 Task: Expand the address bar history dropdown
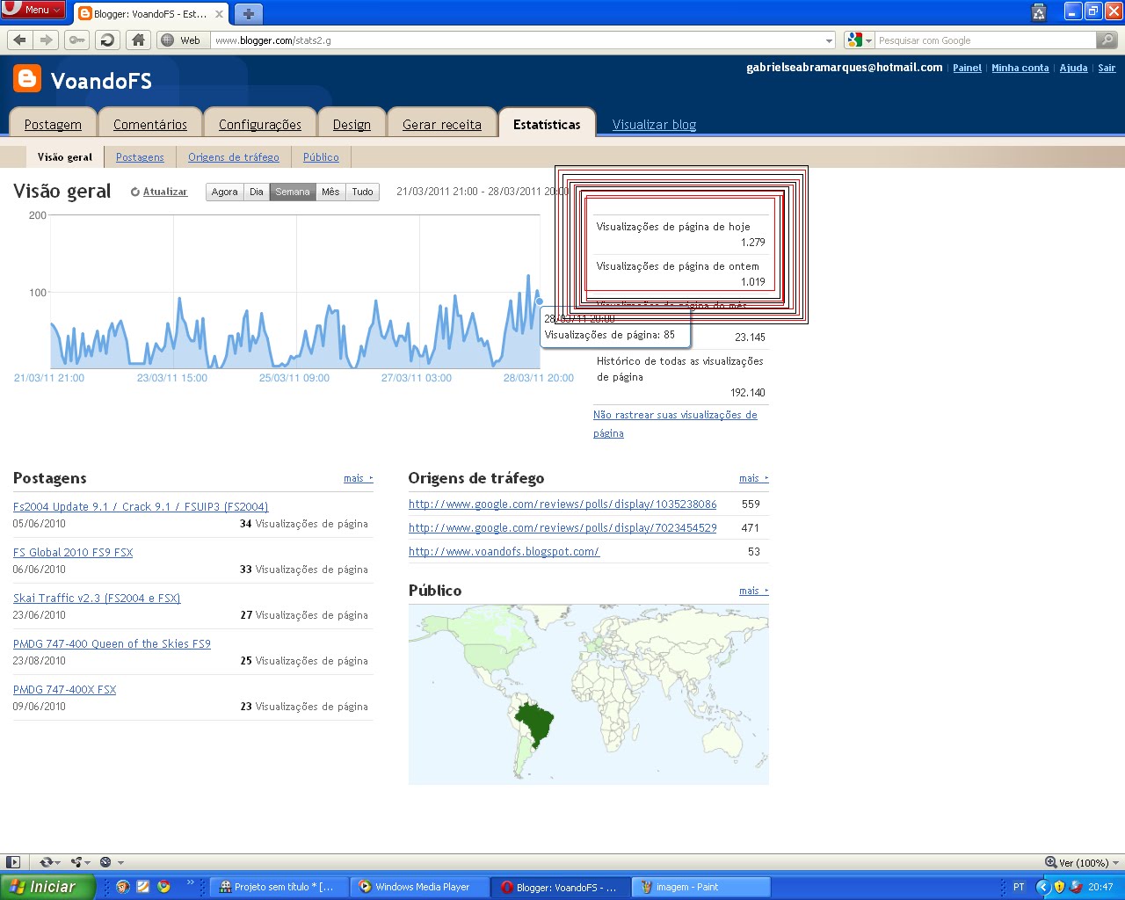(829, 40)
